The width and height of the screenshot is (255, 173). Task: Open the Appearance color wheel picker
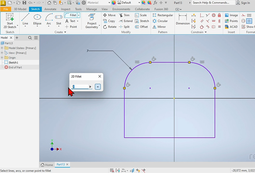pyautogui.click(x=114, y=3)
